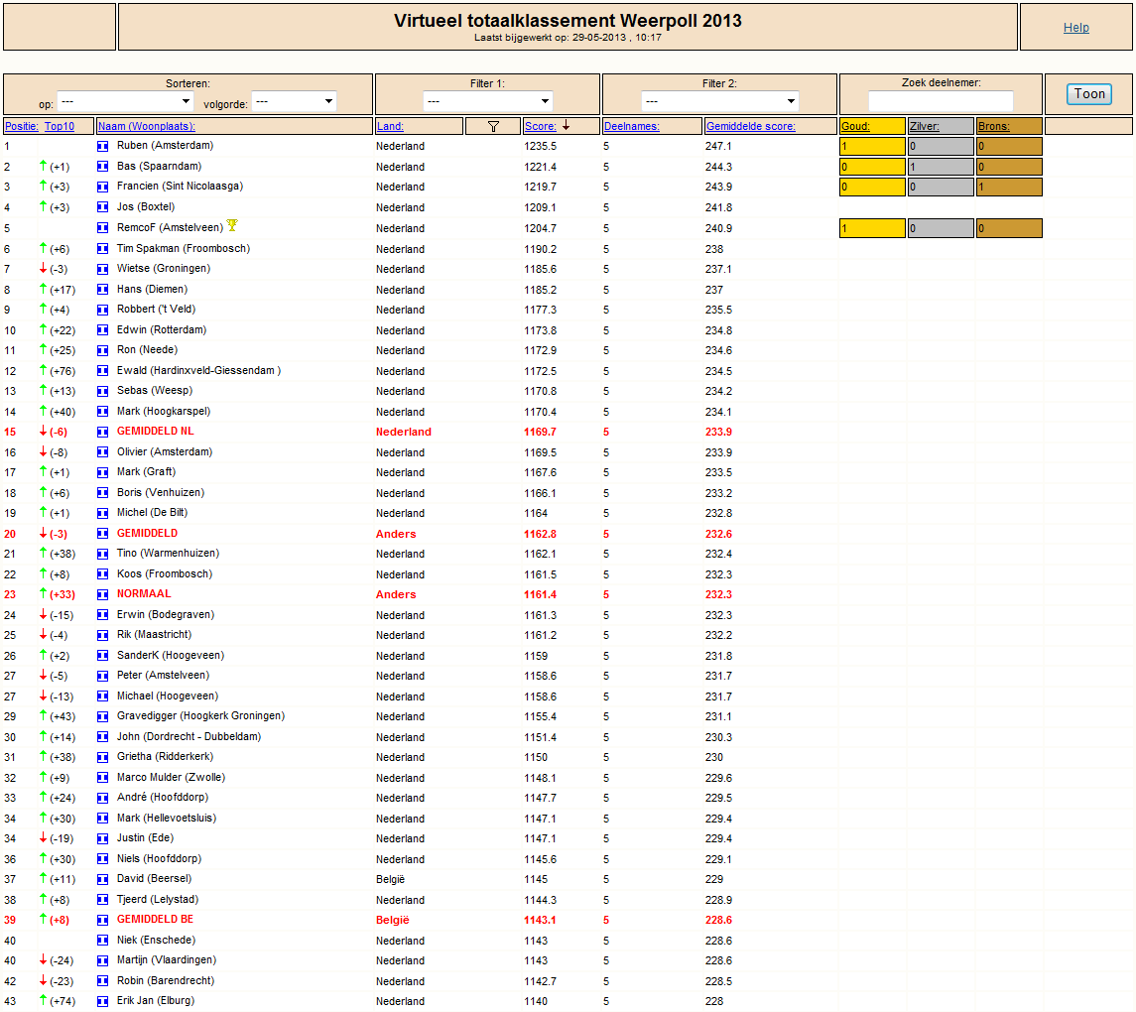1136x1012 pixels.
Task: Click the blue icon beside Erik Jan (Elburg)
Action: coord(103,1001)
